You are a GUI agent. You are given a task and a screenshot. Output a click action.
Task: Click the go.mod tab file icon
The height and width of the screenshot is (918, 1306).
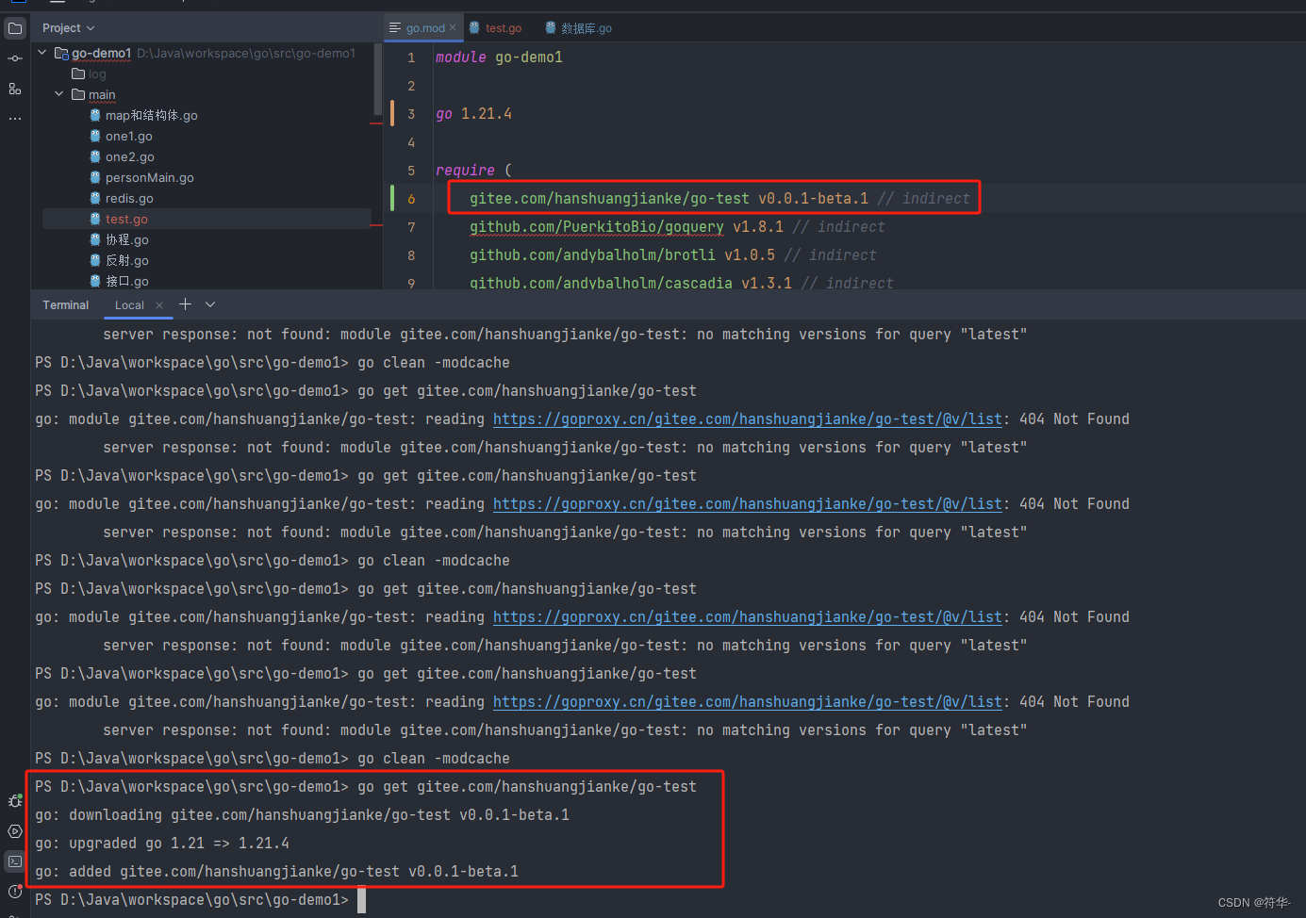pyautogui.click(x=396, y=28)
